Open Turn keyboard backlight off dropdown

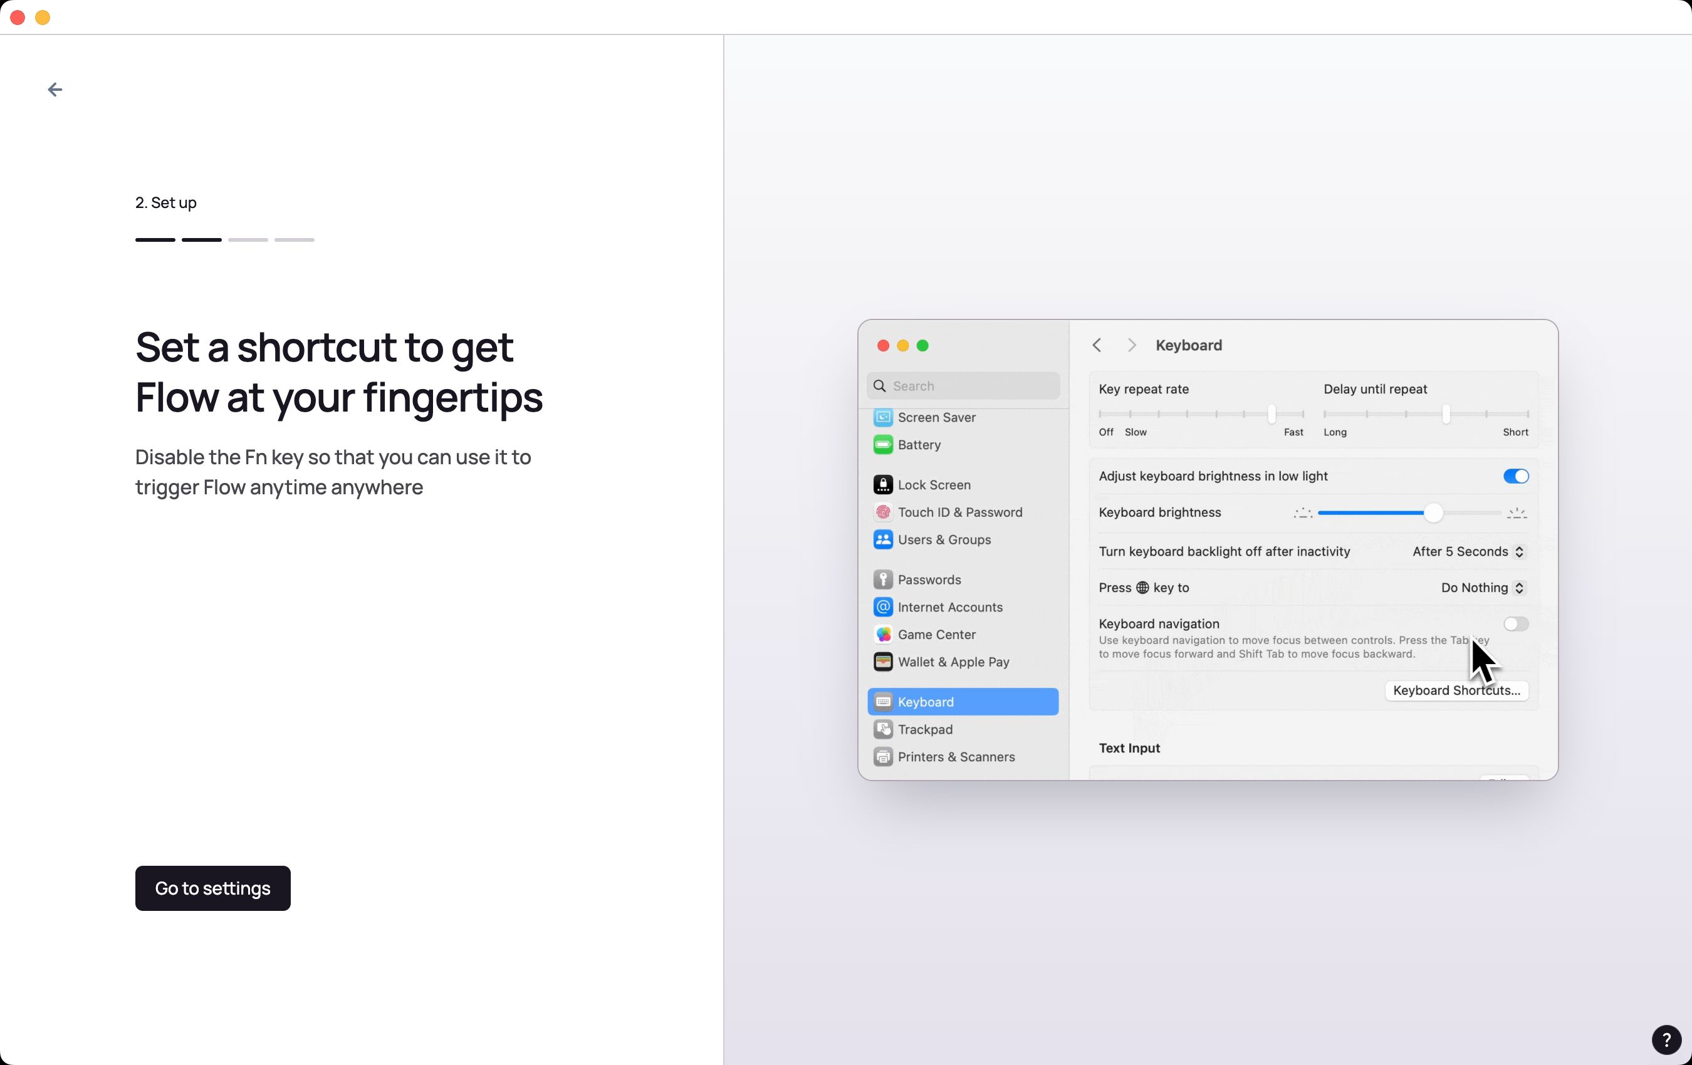(1468, 551)
